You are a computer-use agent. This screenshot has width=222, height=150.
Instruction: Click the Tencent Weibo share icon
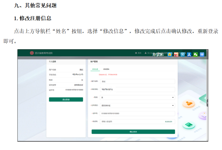point(183,55)
